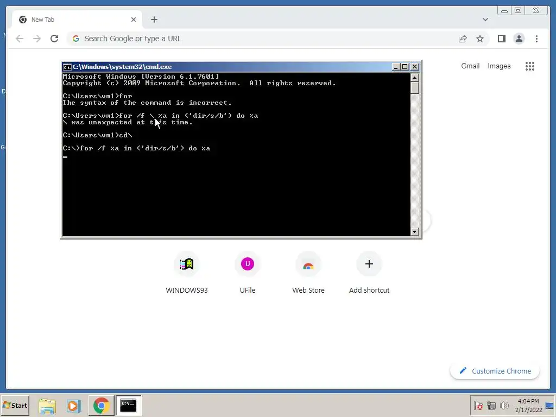Click the Chrome back arrow
This screenshot has width=556, height=417.
20,39
